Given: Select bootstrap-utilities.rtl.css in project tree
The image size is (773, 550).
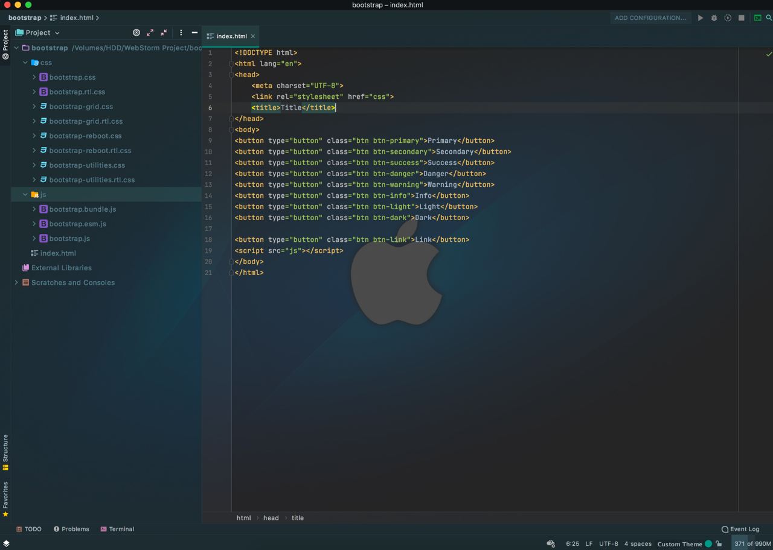Looking at the screenshot, I should (x=92, y=180).
